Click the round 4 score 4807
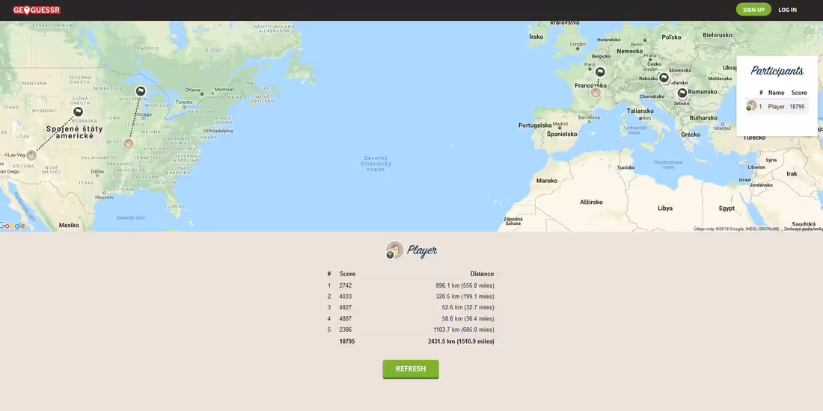823x411 pixels. click(346, 319)
